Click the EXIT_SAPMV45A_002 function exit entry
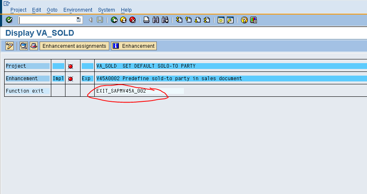 (121, 91)
